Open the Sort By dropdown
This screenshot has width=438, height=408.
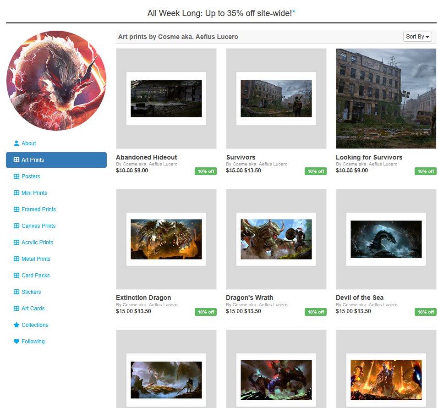tap(417, 37)
